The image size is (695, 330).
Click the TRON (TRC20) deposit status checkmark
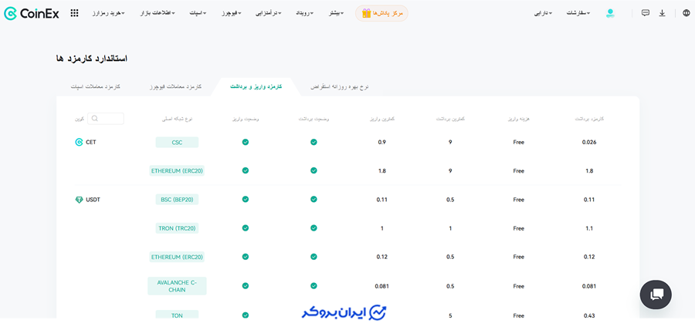tap(246, 228)
